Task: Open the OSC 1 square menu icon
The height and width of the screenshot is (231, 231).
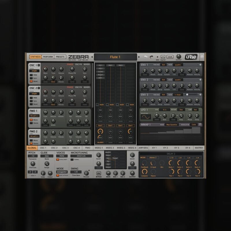Action: [39, 65]
